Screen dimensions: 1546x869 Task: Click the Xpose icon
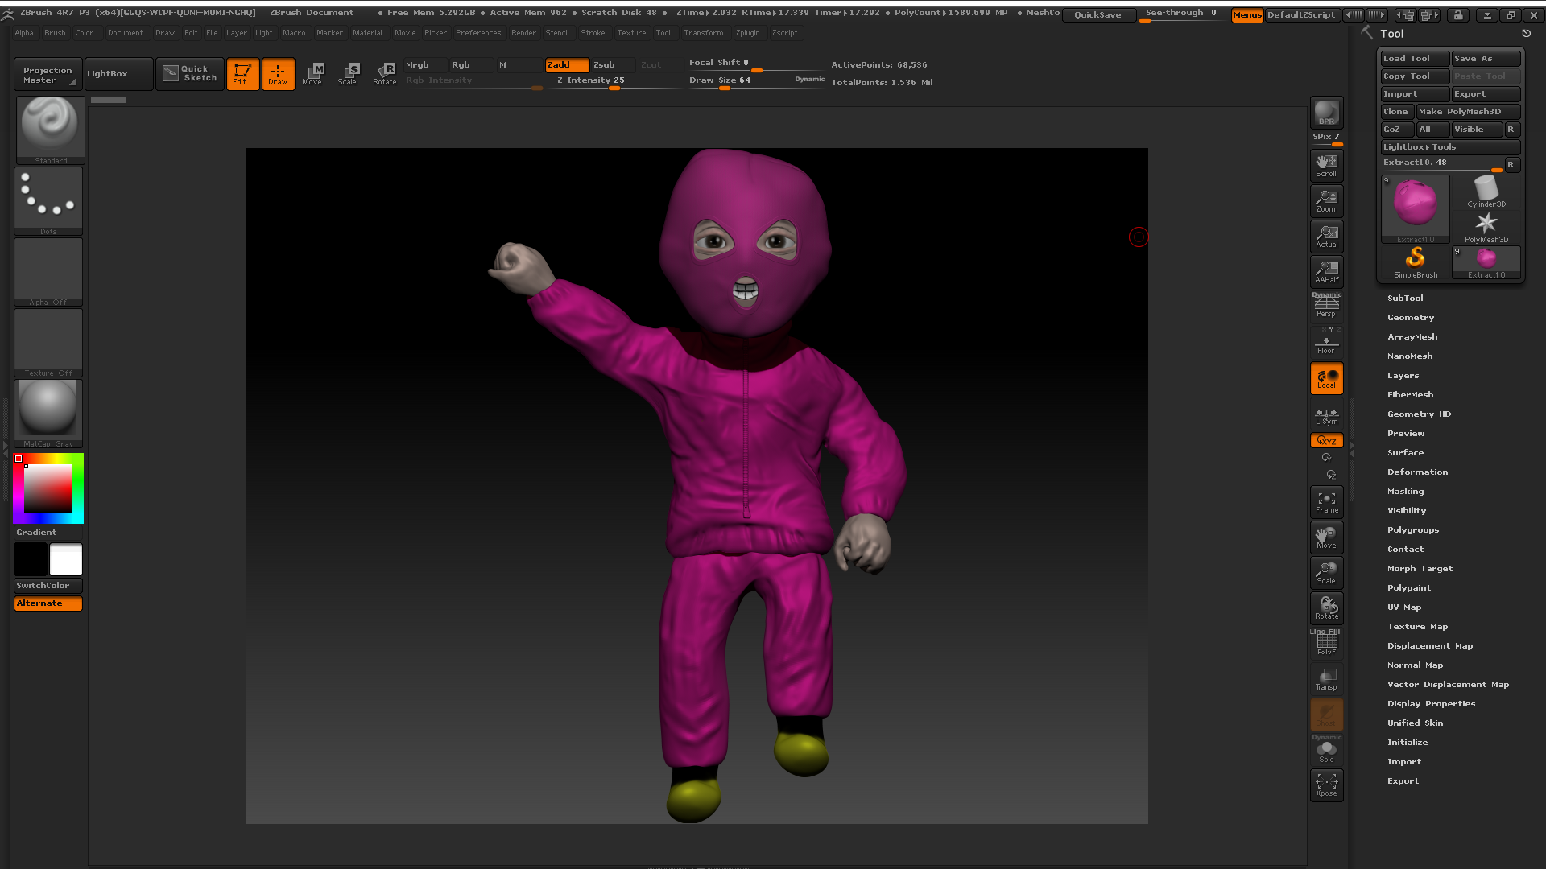pyautogui.click(x=1326, y=785)
